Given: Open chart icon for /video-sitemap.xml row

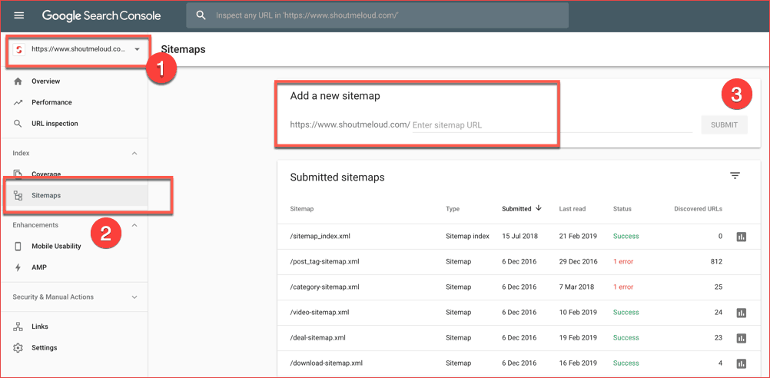Looking at the screenshot, I should coord(741,313).
